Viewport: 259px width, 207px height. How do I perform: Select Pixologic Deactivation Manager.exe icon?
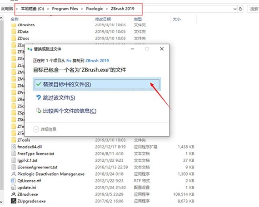pyautogui.click(x=14, y=174)
